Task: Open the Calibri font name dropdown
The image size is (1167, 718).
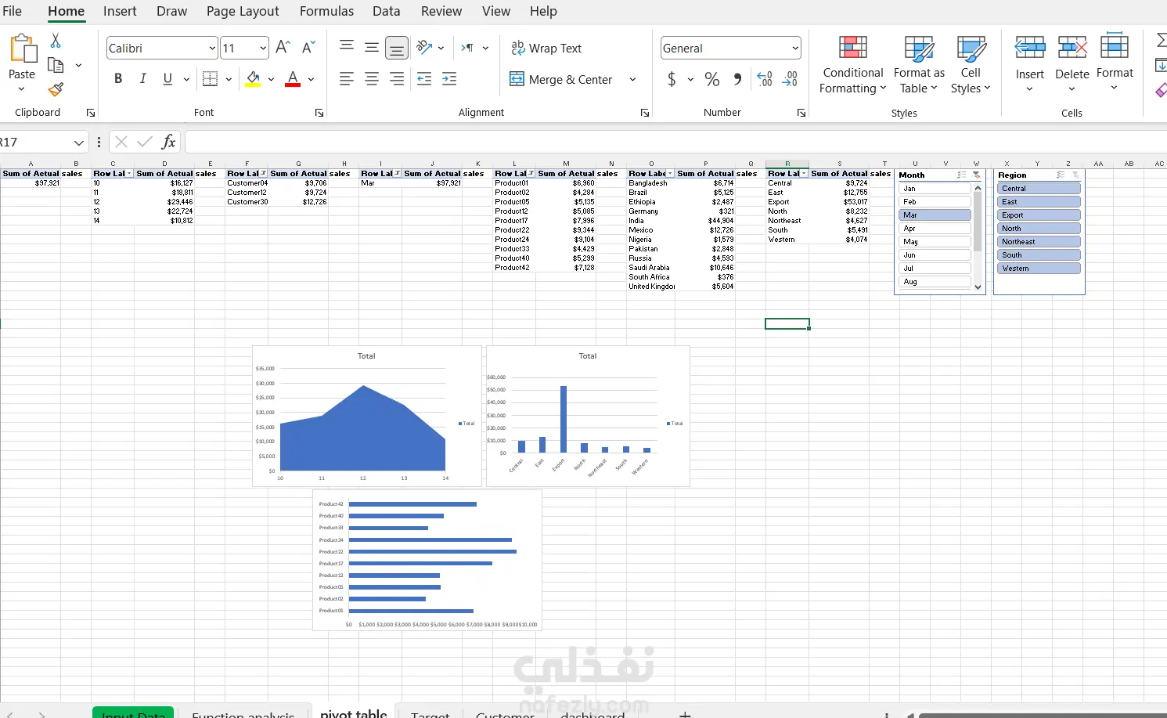Action: pyautogui.click(x=212, y=49)
